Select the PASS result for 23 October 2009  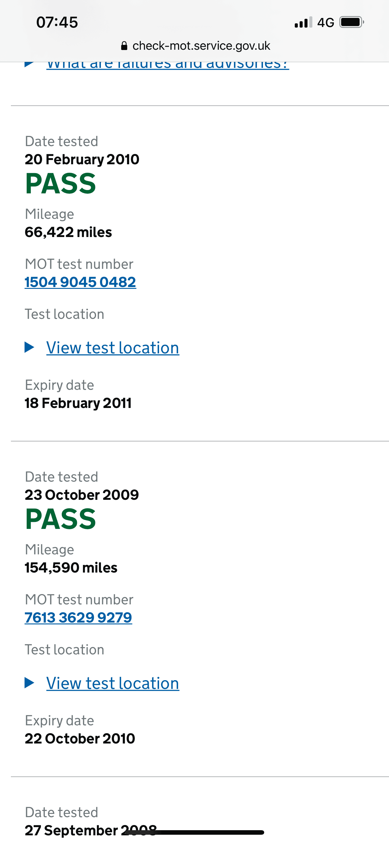coord(60,520)
